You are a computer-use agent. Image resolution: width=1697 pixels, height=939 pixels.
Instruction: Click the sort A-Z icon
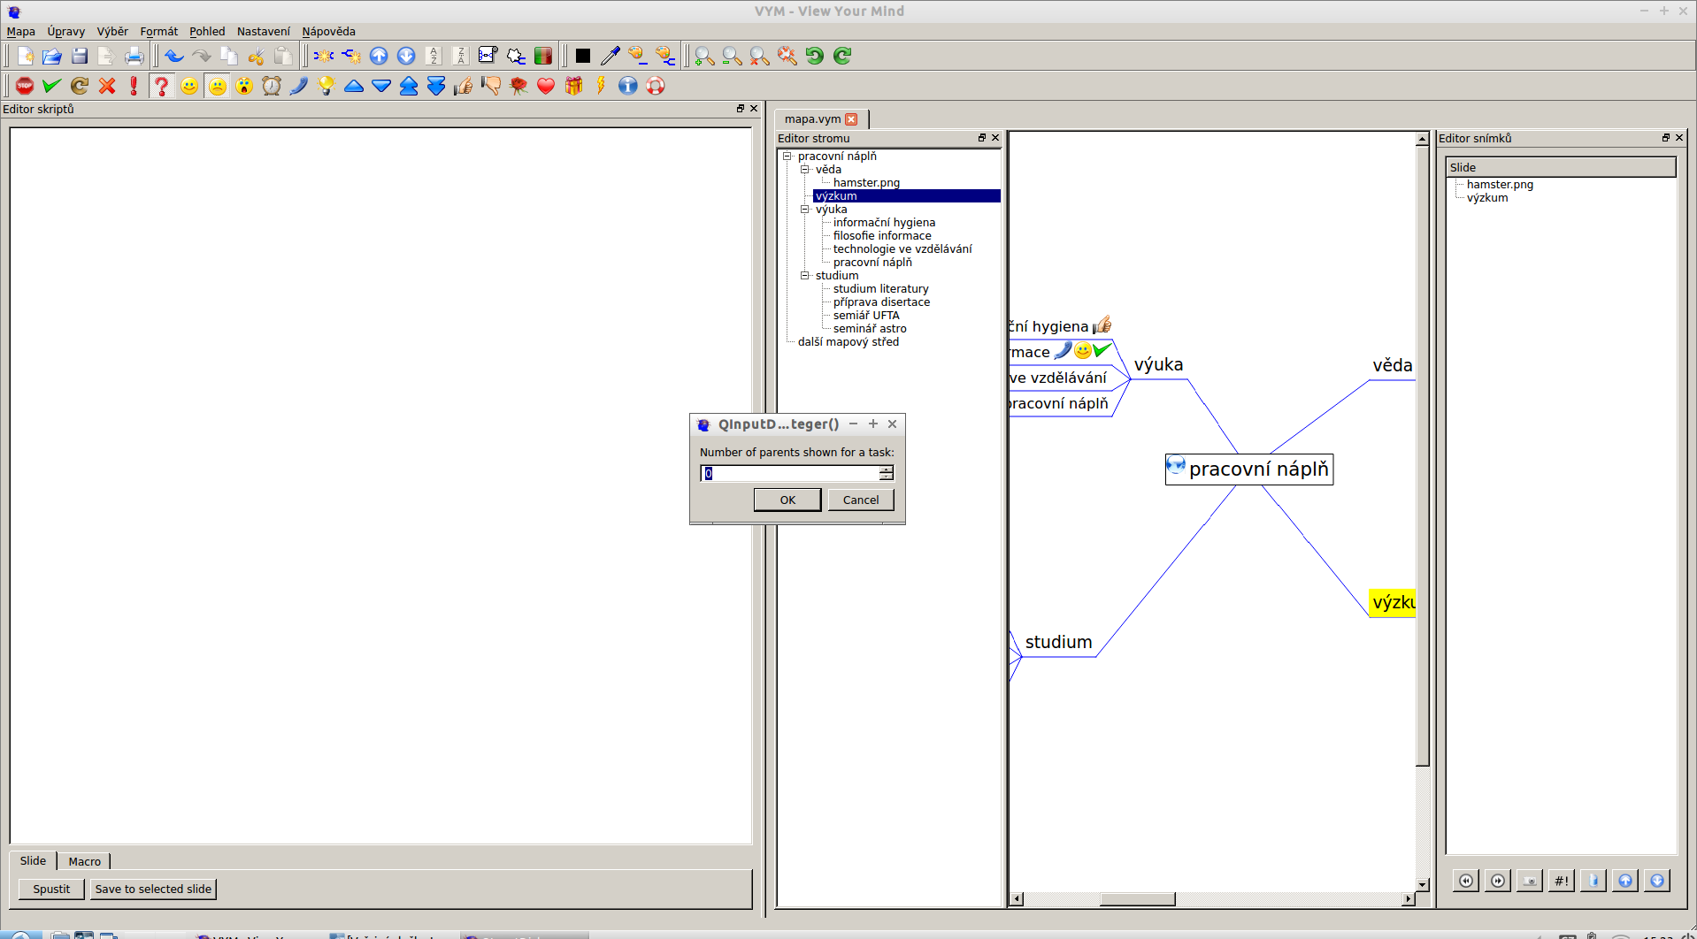434,57
